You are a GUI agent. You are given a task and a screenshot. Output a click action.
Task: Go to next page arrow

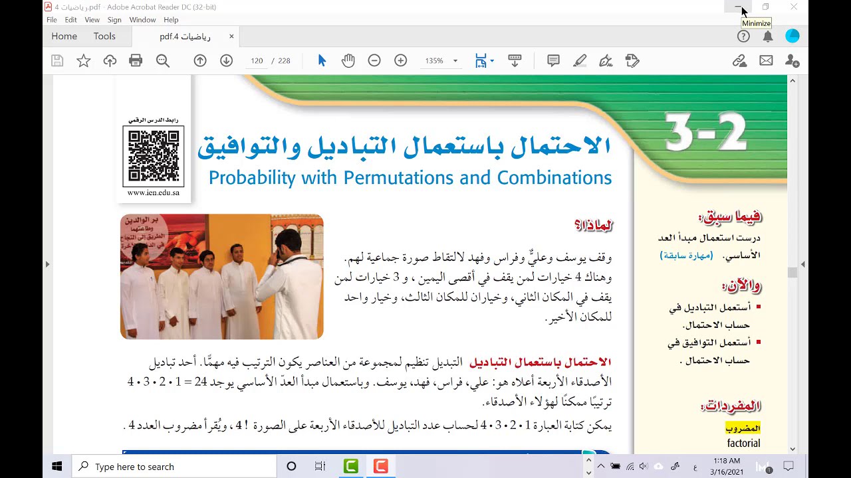(226, 60)
